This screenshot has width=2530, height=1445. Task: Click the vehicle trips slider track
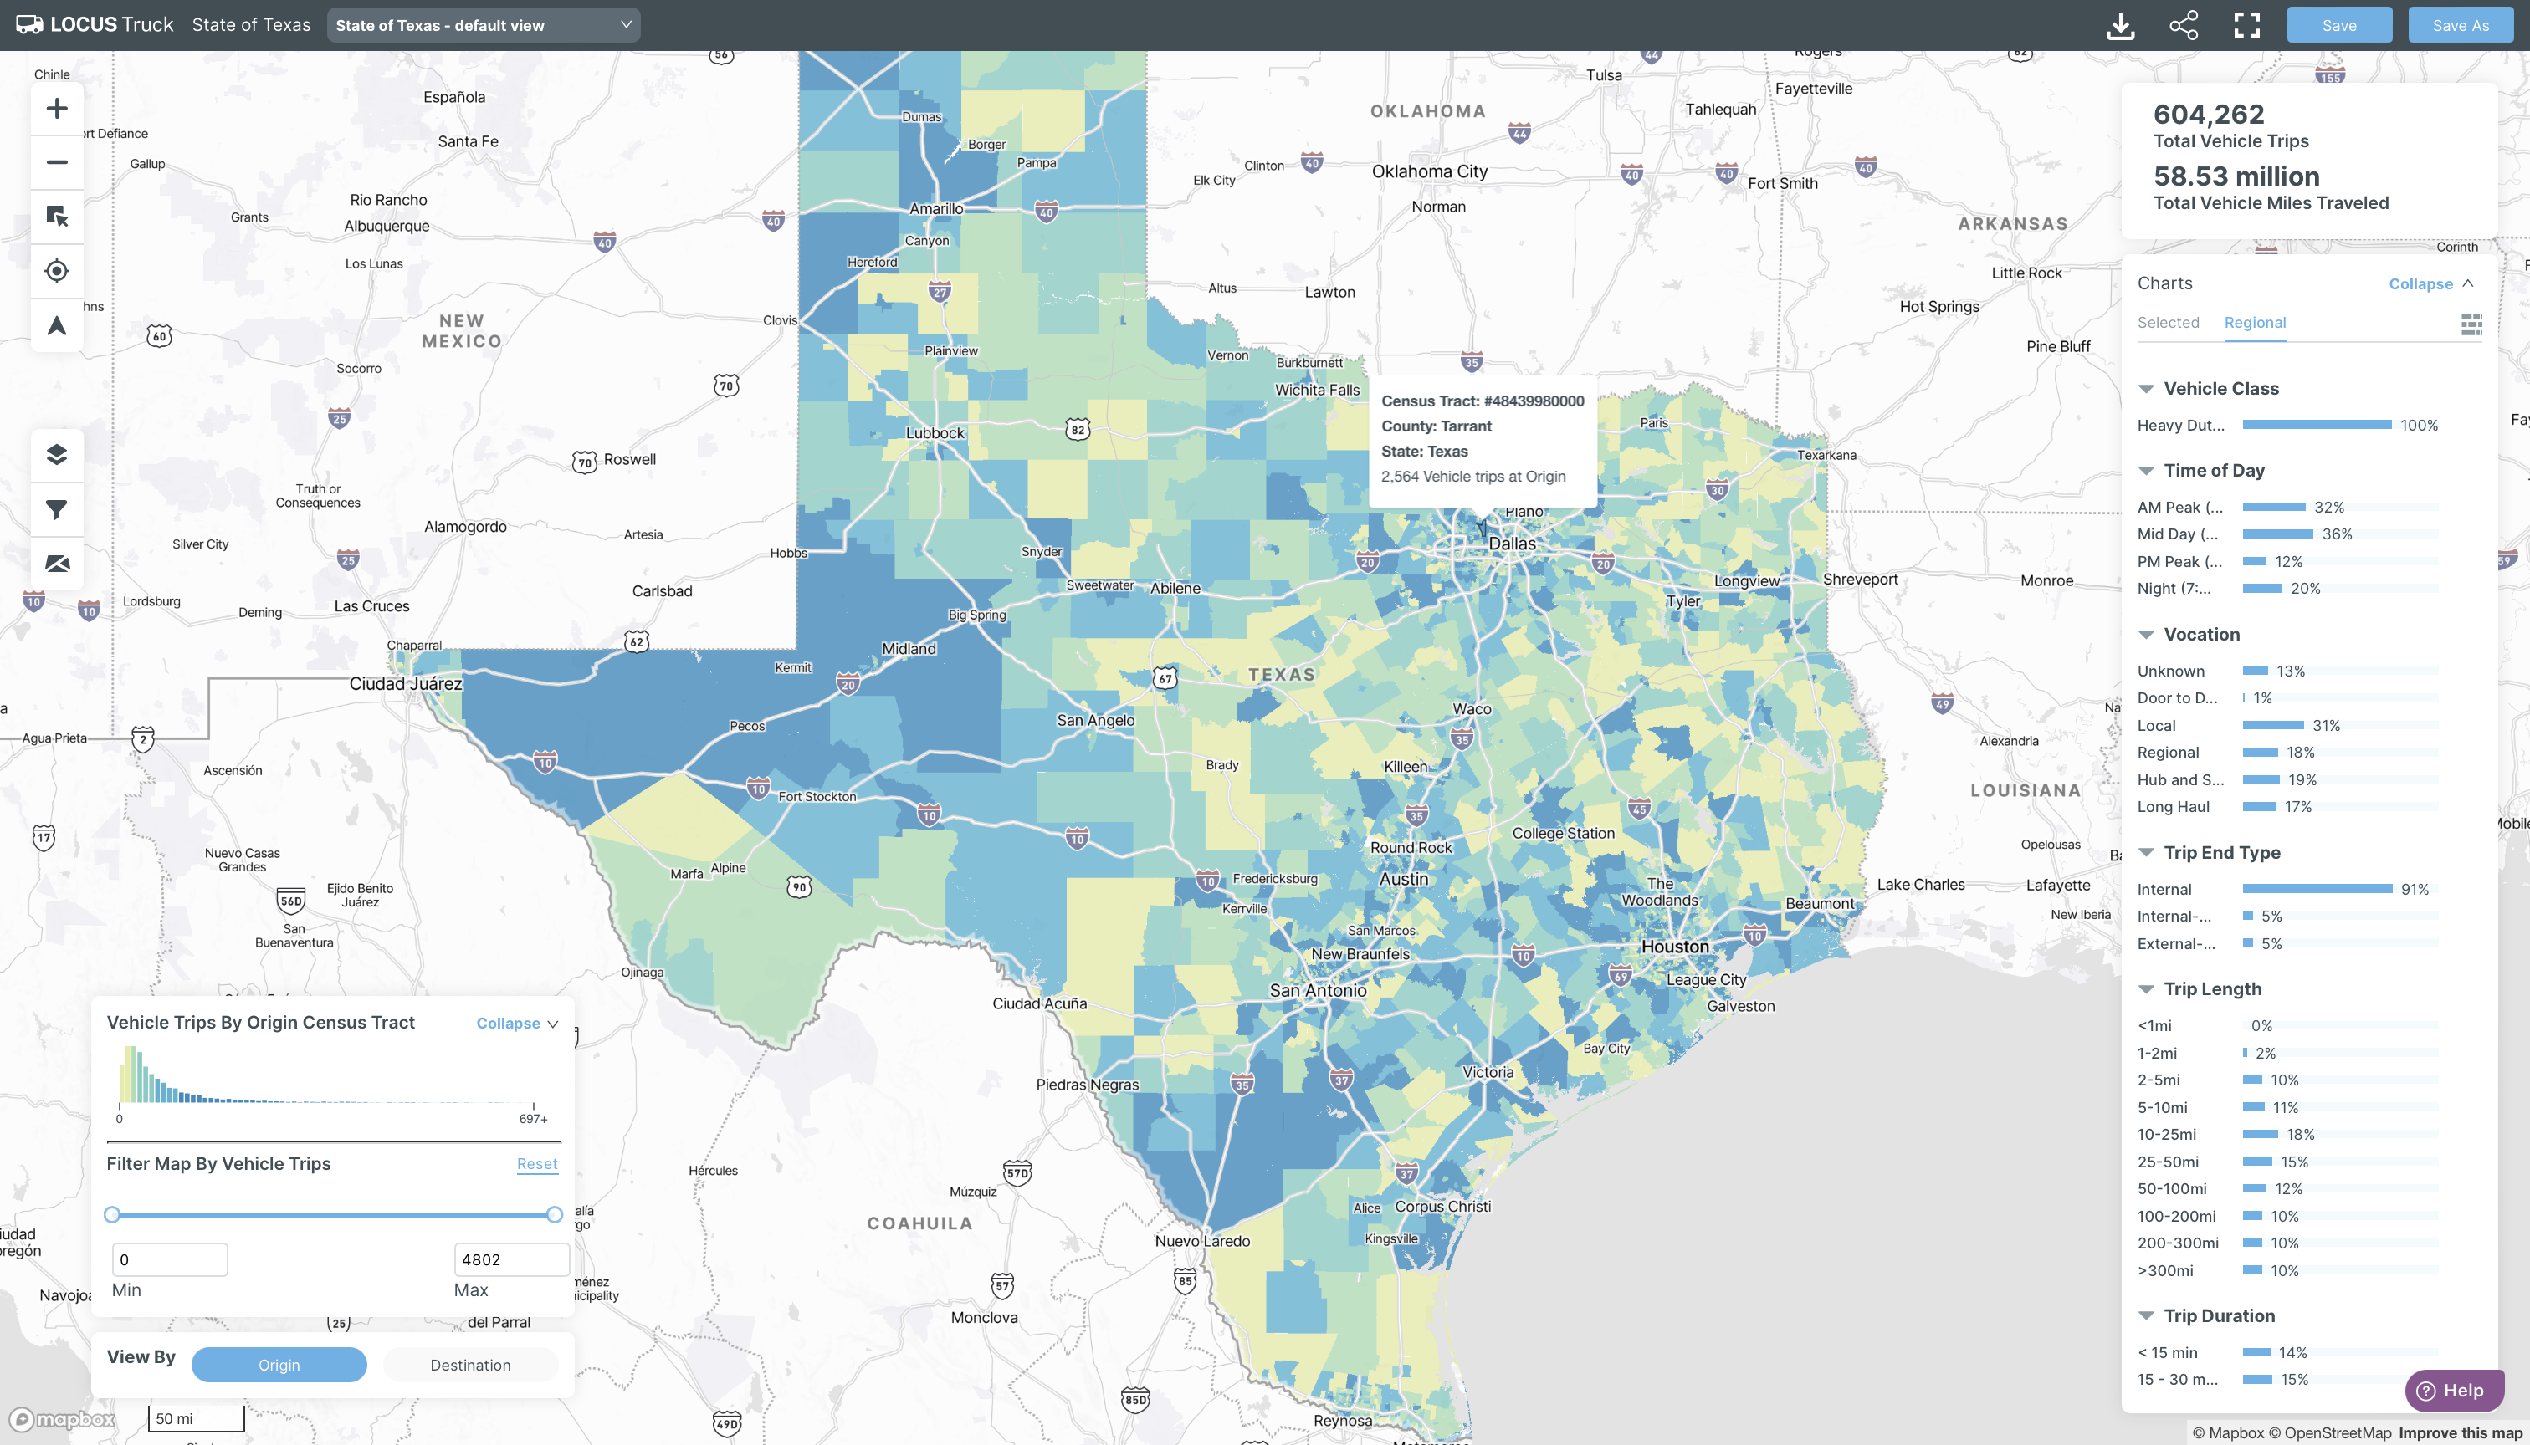tap(334, 1215)
